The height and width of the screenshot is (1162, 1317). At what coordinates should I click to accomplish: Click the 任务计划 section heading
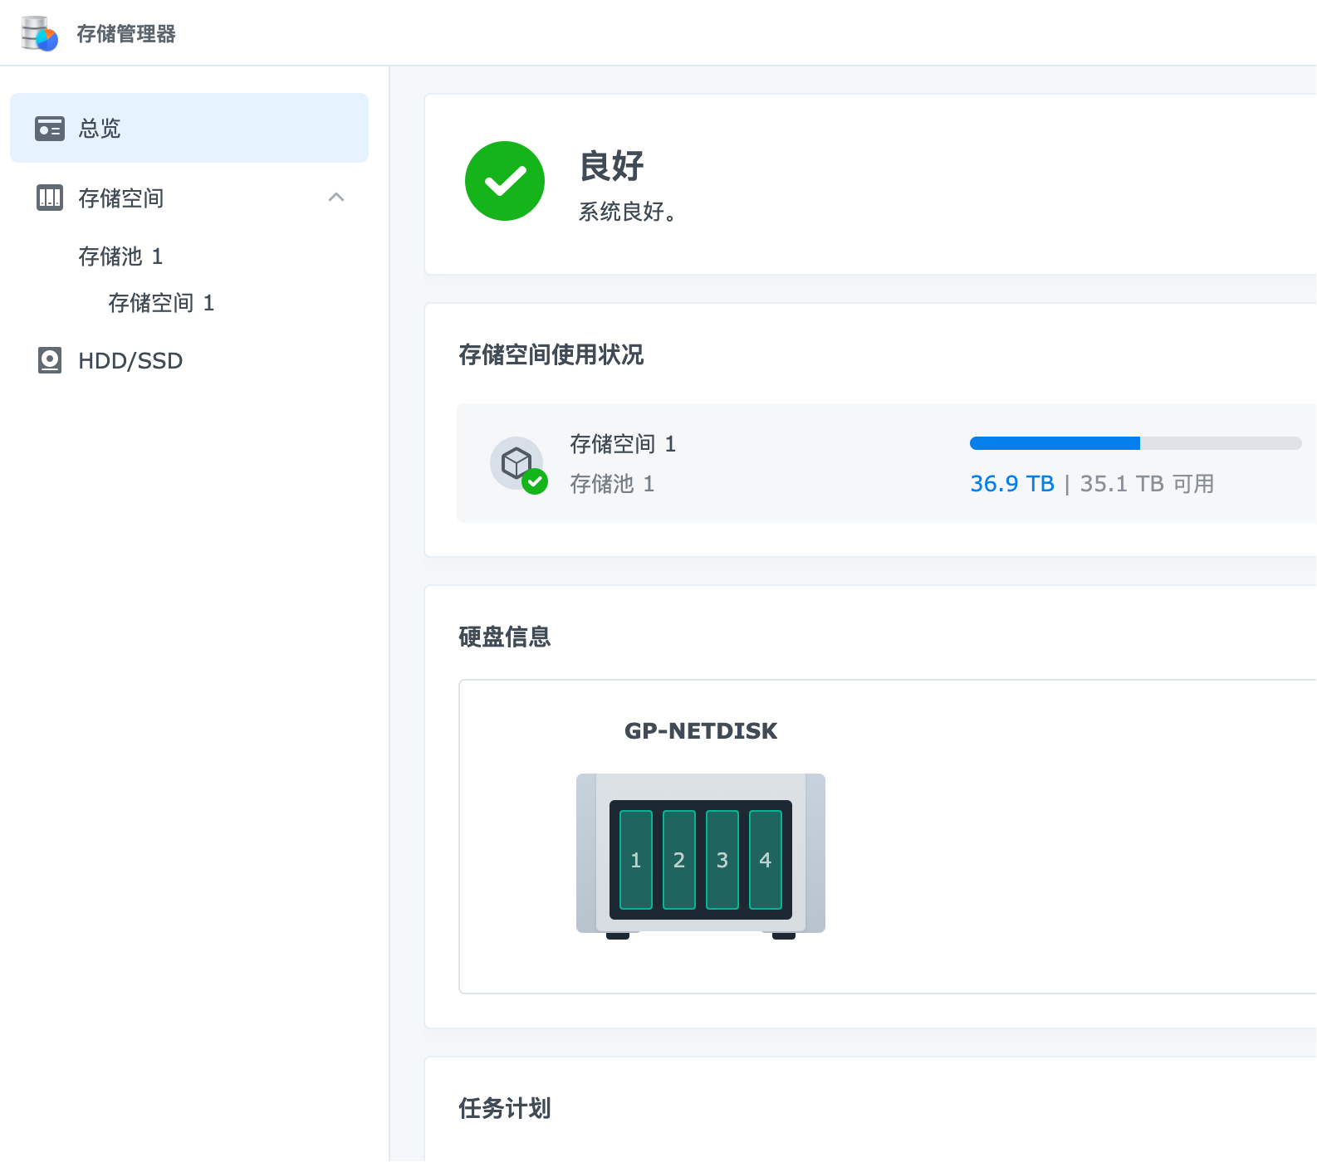tap(505, 1109)
